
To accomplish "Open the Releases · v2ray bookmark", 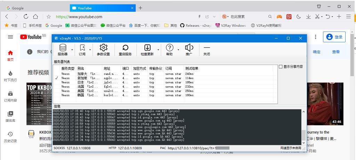I will (x=196, y=25).
